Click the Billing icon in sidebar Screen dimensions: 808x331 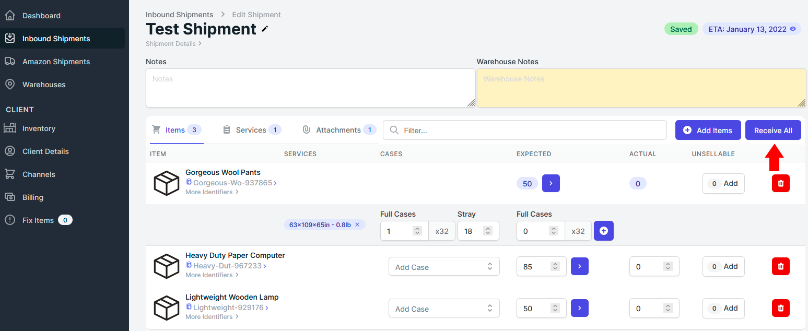pos(10,197)
